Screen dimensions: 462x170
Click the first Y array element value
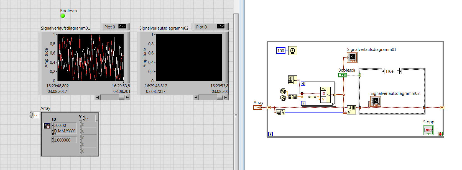point(89,125)
